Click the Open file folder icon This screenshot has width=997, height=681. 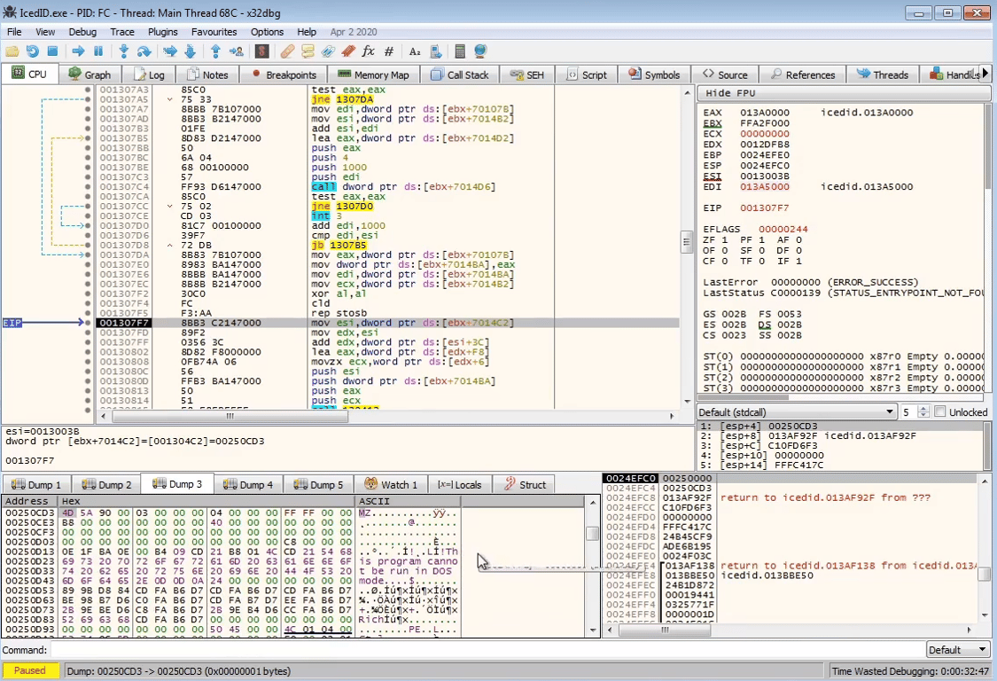[12, 51]
